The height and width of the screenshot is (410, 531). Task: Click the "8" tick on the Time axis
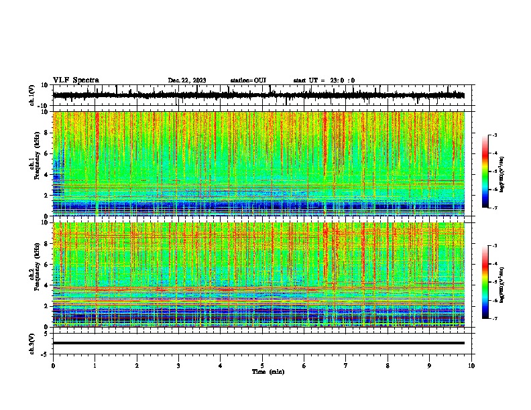(x=388, y=366)
